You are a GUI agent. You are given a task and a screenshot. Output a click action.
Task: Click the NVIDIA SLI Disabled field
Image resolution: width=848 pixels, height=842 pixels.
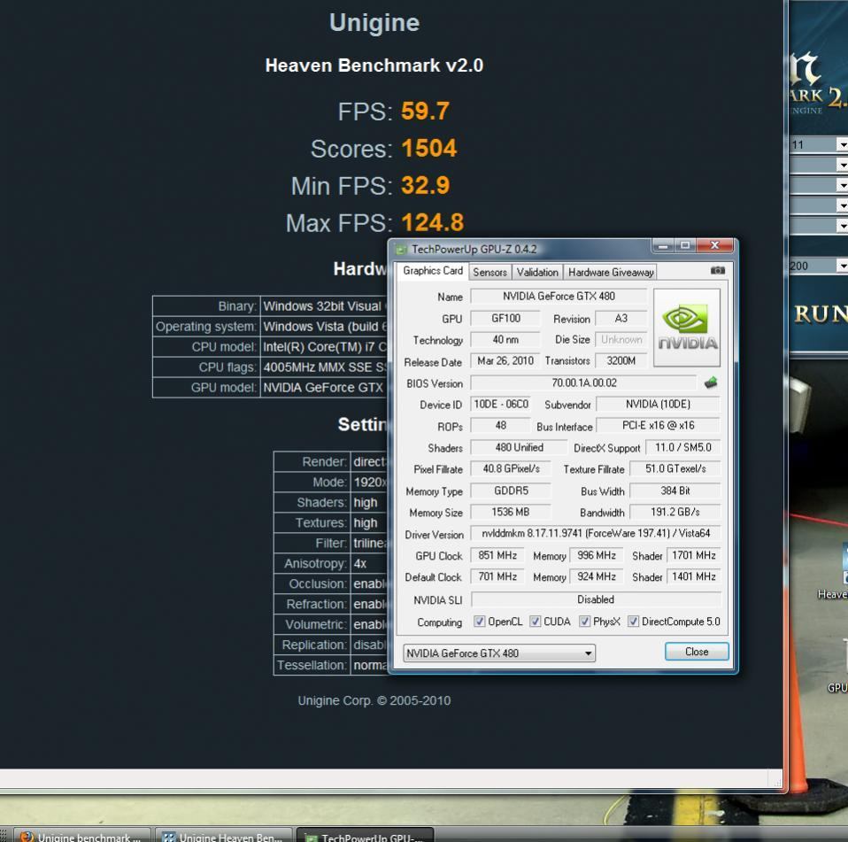tap(596, 599)
